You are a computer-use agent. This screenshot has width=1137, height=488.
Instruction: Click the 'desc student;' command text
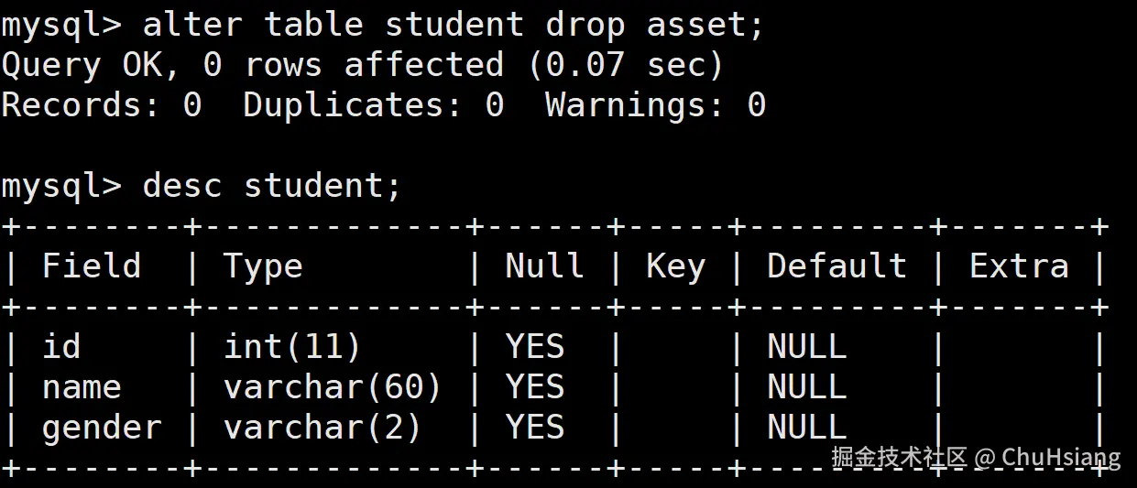coord(272,186)
